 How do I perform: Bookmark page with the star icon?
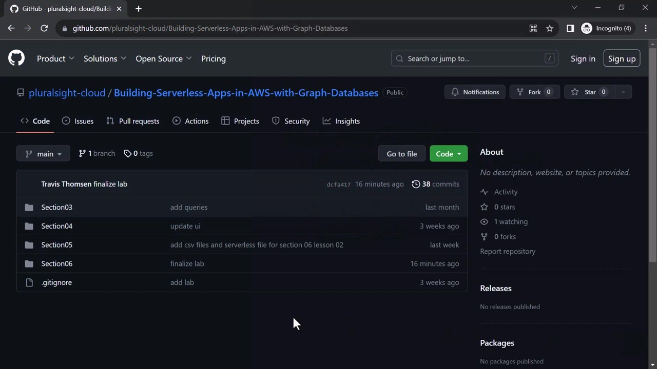point(550,28)
